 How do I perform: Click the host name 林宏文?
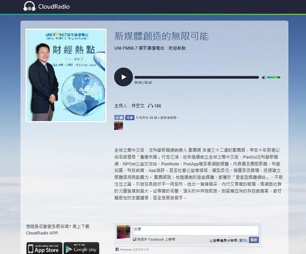(x=138, y=106)
